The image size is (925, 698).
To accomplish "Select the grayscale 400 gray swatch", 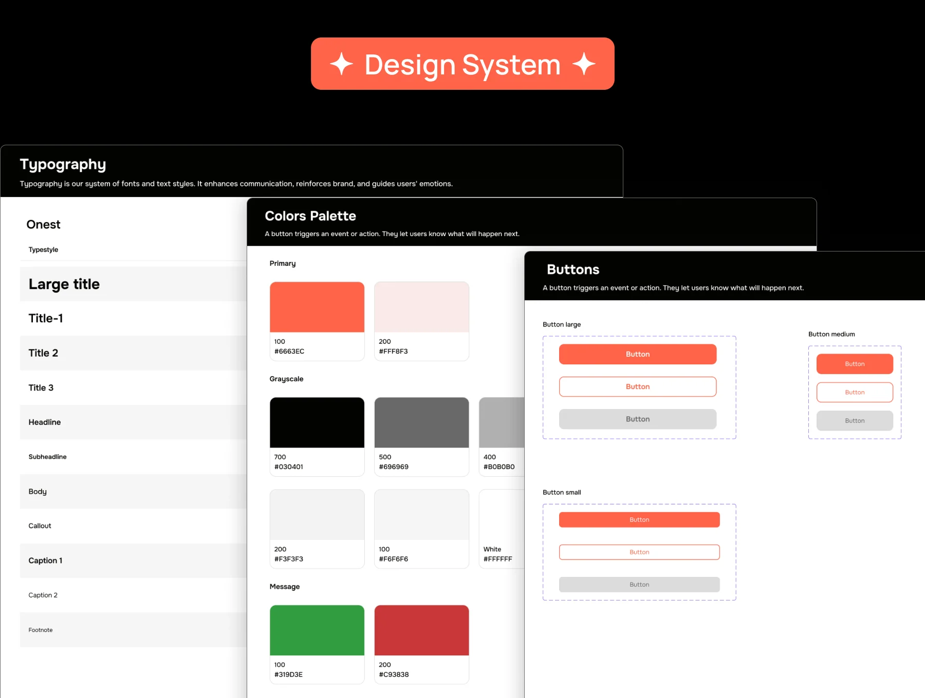I will coord(502,422).
